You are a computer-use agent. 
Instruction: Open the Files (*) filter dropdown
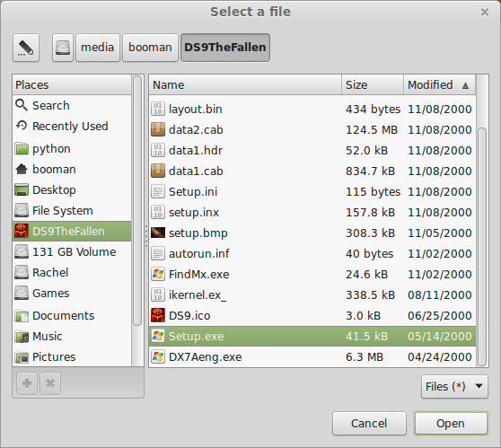(x=454, y=387)
